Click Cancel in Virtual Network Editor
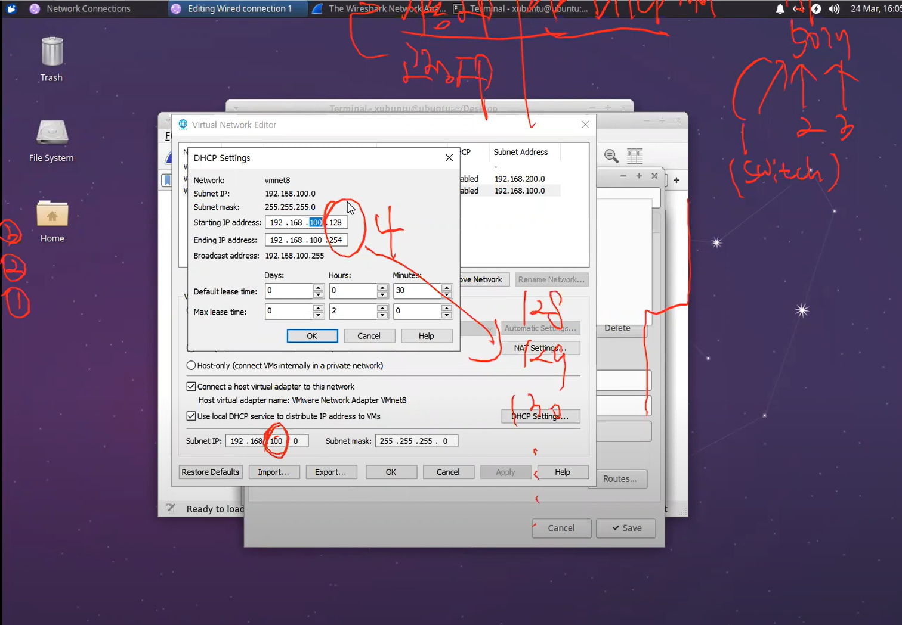The image size is (902, 625). pos(448,472)
